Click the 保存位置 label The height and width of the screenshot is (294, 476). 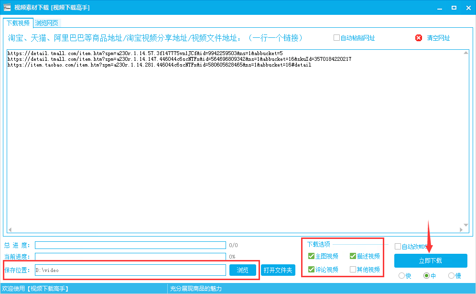click(17, 270)
